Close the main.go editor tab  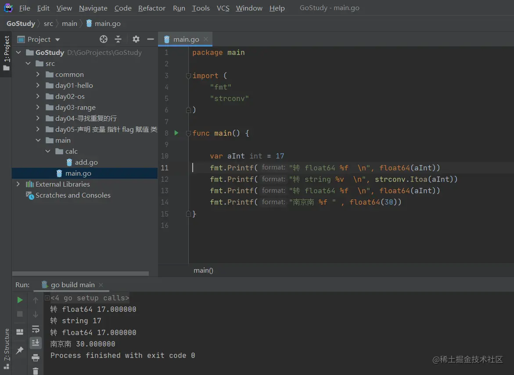(206, 39)
